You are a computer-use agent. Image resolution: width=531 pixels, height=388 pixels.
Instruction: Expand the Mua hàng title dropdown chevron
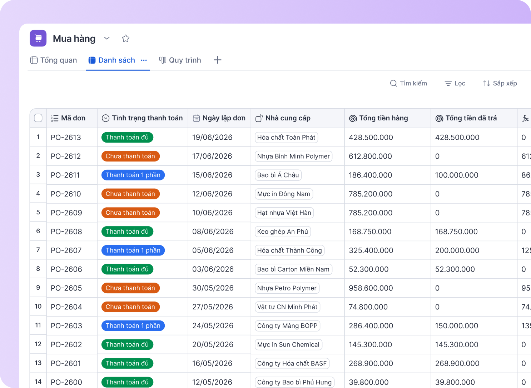(x=107, y=38)
